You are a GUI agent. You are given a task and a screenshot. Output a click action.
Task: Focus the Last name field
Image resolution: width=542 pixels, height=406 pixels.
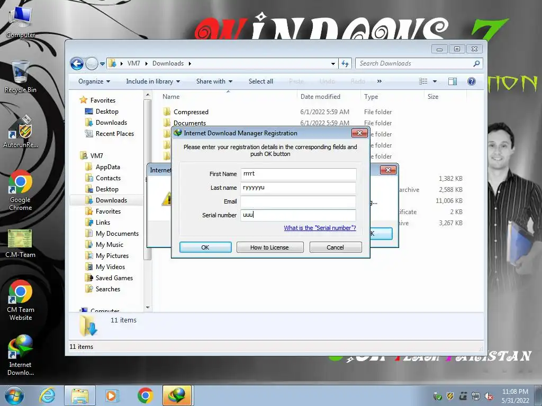[x=299, y=188]
